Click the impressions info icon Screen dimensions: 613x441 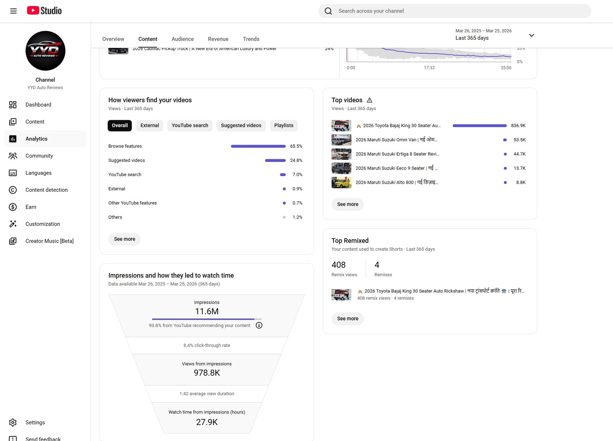tap(259, 325)
